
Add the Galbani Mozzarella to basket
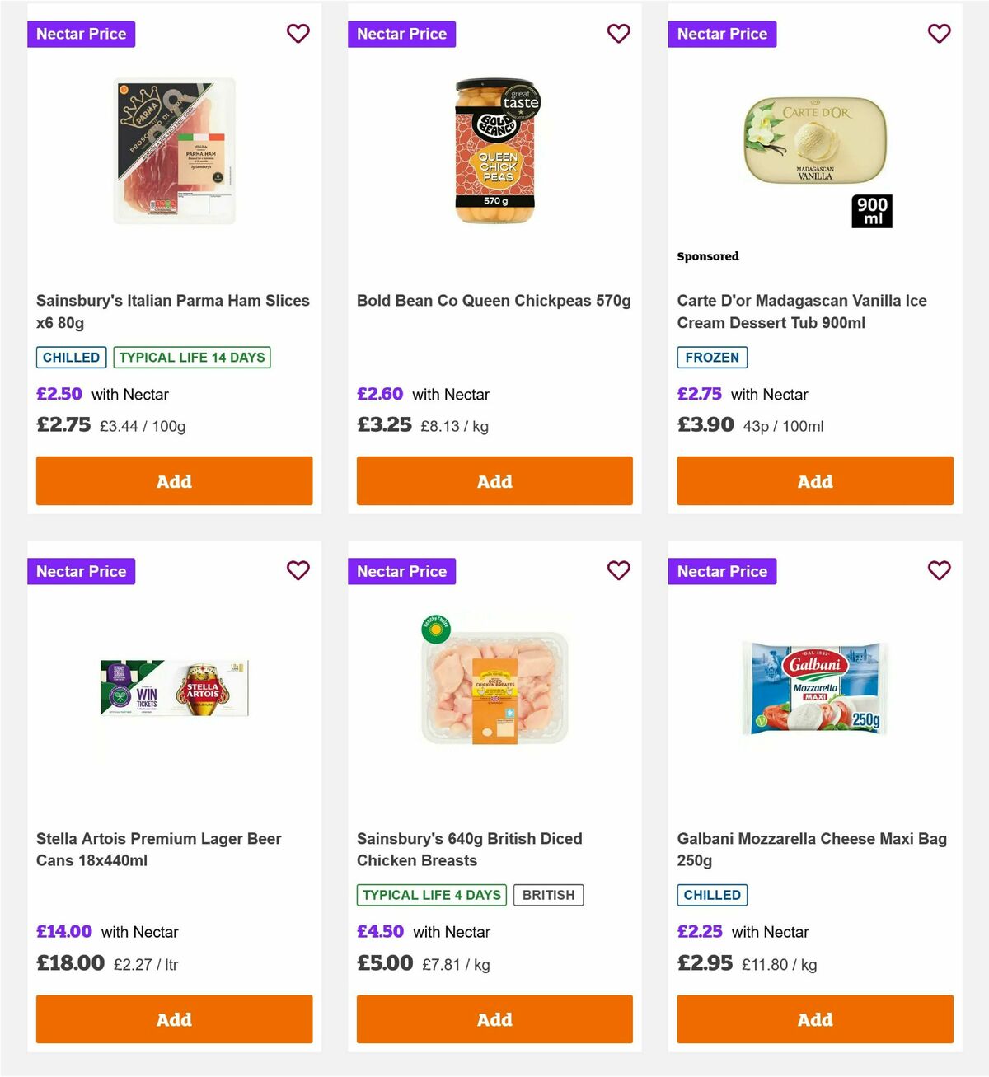(x=814, y=1019)
